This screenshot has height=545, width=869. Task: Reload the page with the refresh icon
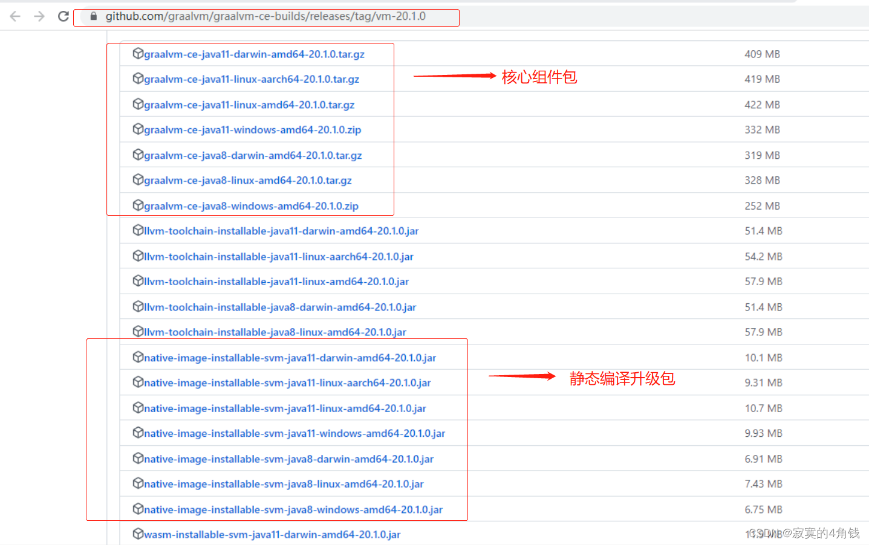(x=63, y=16)
